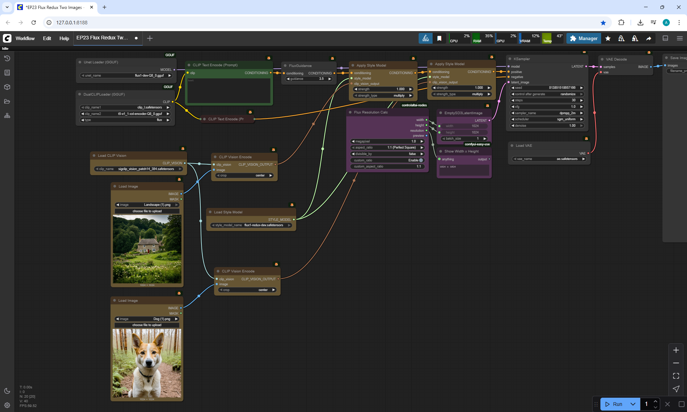The image size is (687, 412).
Task: Click the zoom in plus icon
Action: click(x=676, y=350)
